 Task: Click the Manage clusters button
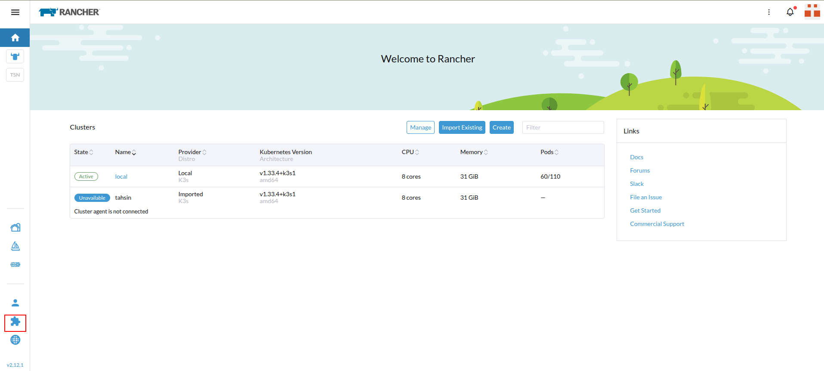click(420, 127)
